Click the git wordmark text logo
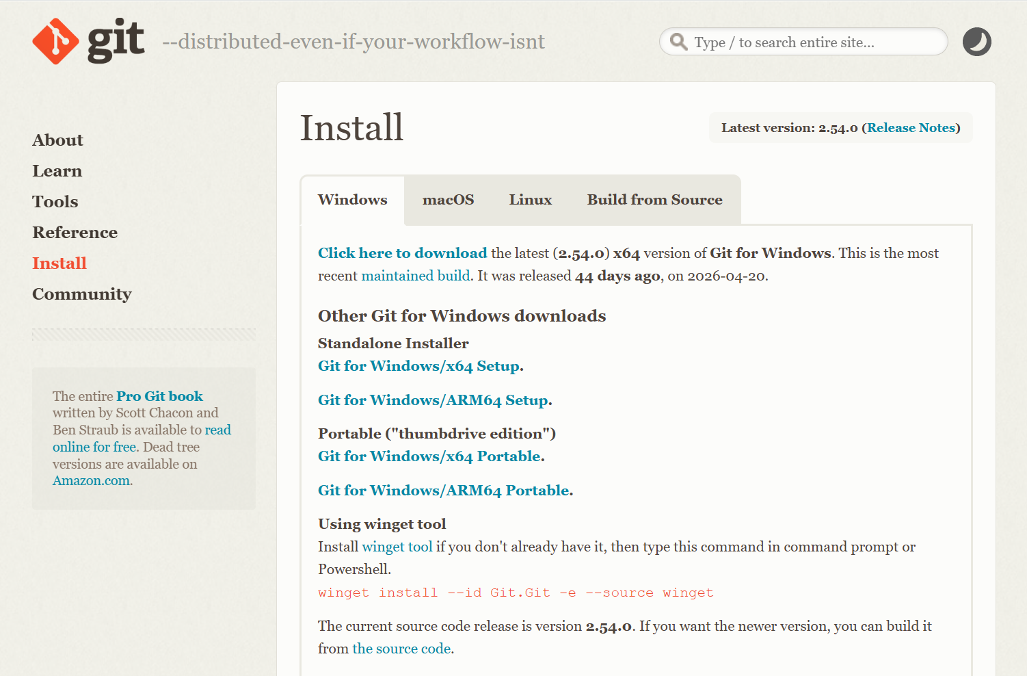The height and width of the screenshot is (676, 1027). (x=116, y=41)
